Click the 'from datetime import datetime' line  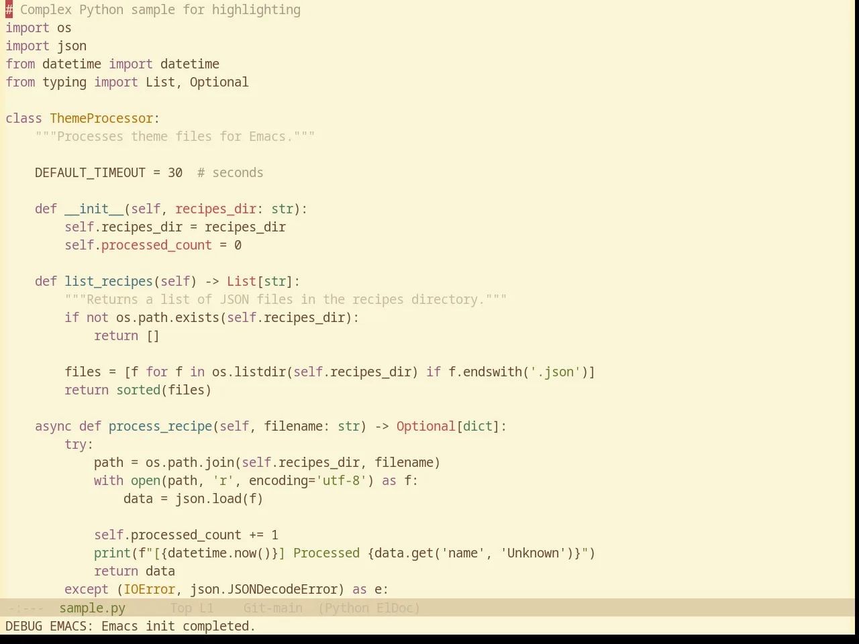point(113,64)
